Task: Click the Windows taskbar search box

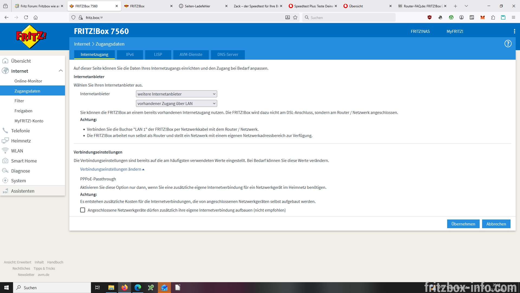Action: tap(52, 288)
